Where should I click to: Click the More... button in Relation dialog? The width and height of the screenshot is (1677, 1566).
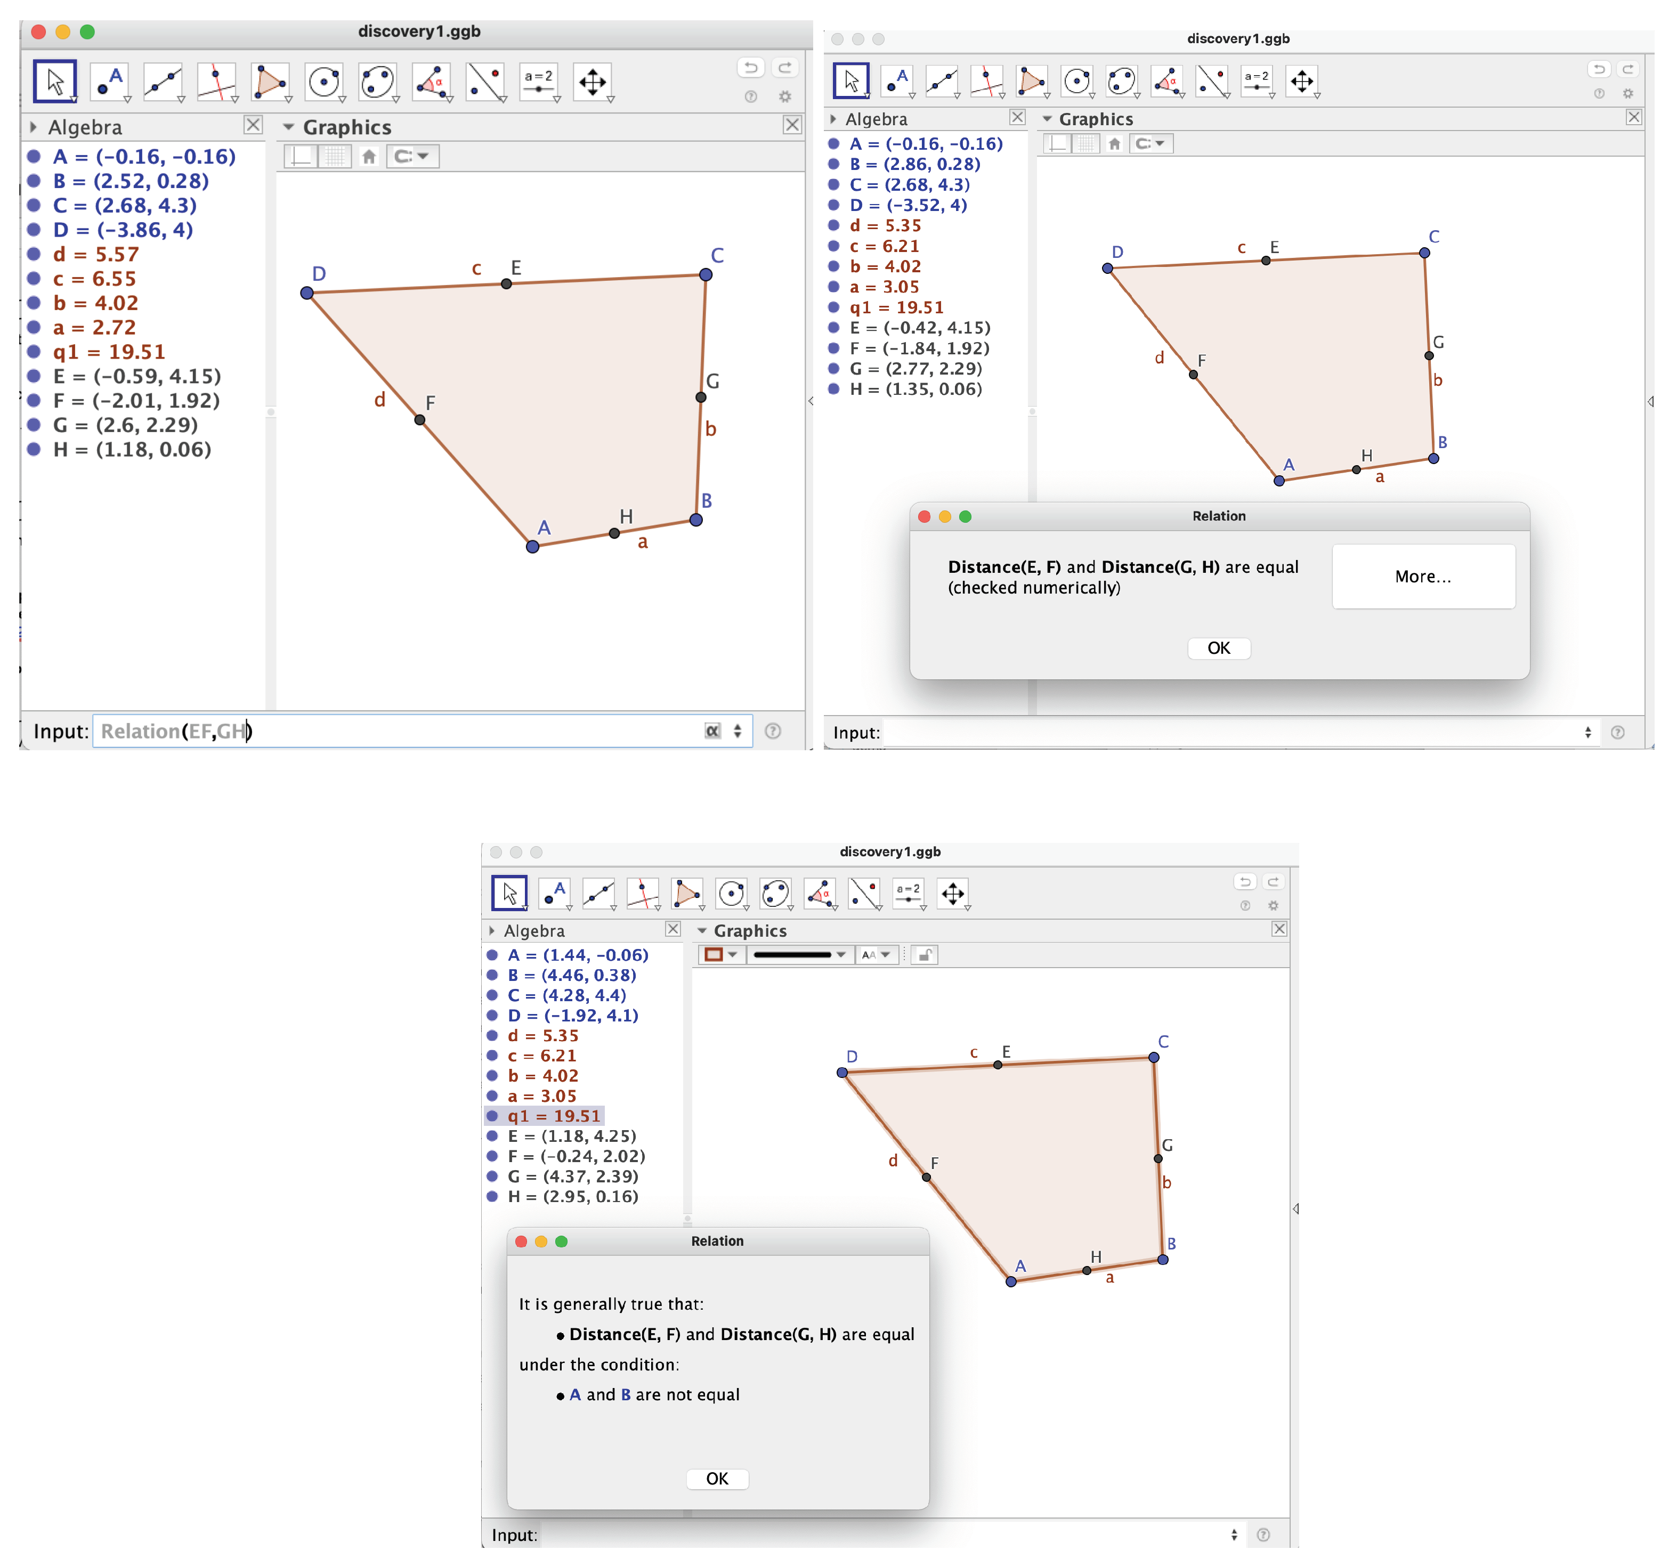1422,577
